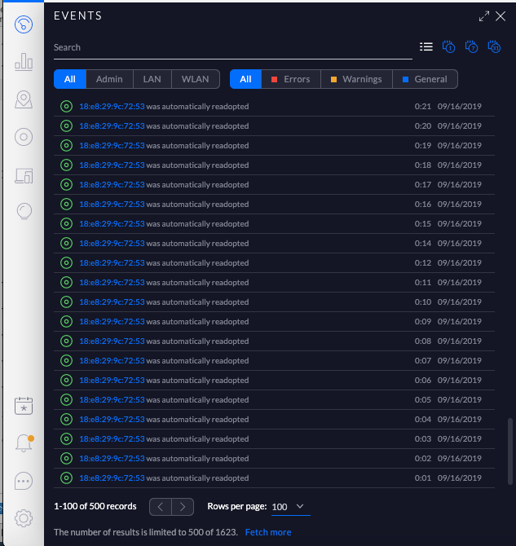Open the Devices circle icon in the sidebar
The height and width of the screenshot is (546, 516).
pyautogui.click(x=24, y=137)
